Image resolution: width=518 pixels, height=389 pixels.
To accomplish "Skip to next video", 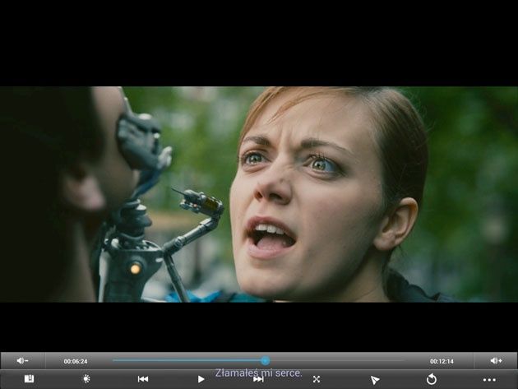I will tap(258, 379).
